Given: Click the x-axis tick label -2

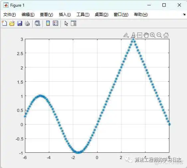Looking at the screenshot, I should click(73, 157).
